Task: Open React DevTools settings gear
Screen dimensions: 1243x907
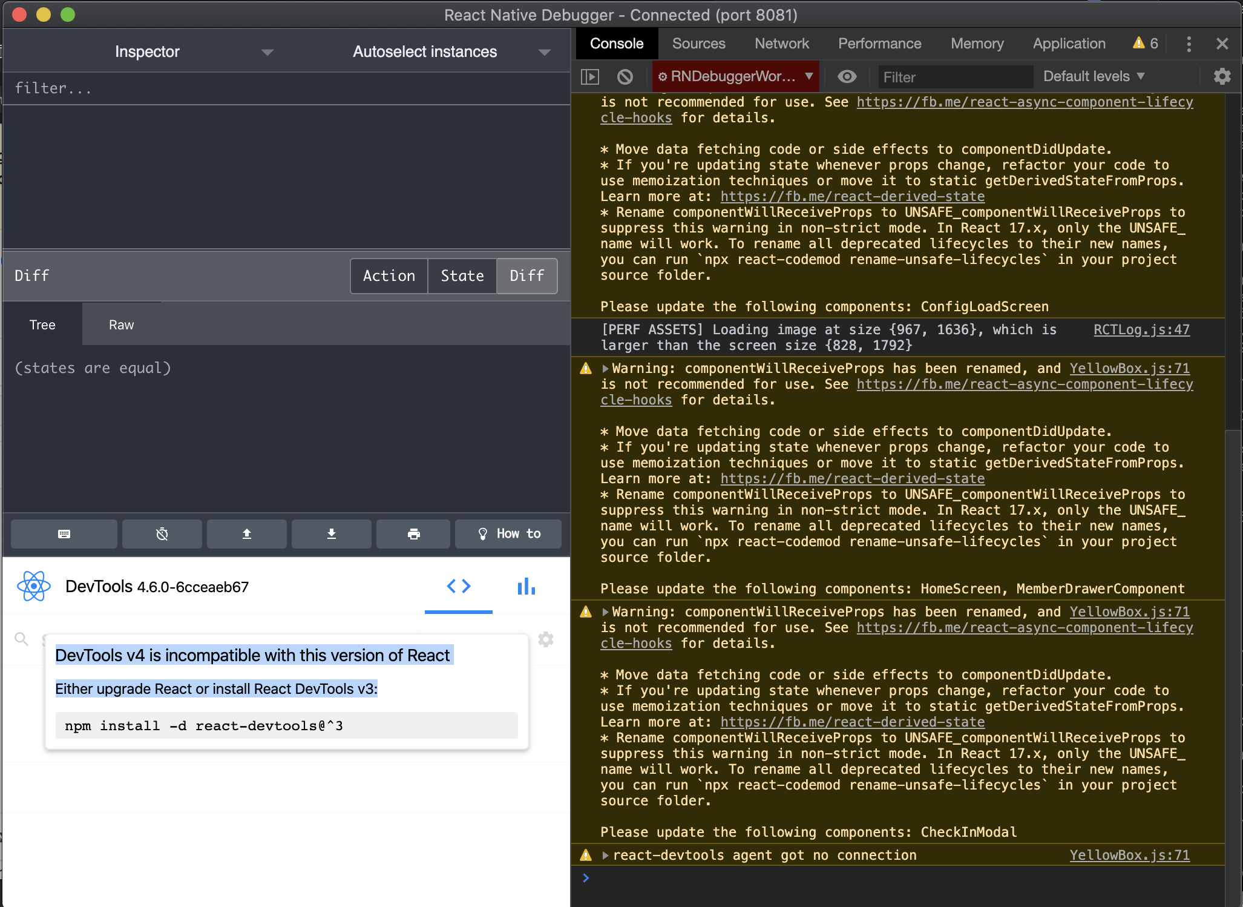Action: 546,639
